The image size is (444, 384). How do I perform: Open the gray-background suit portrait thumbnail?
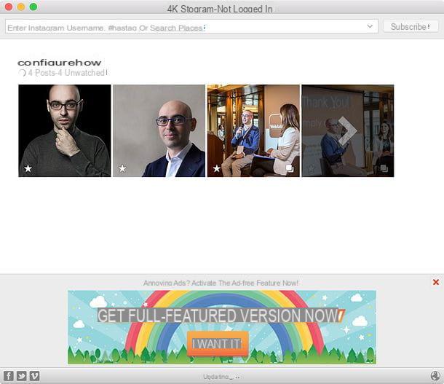click(x=159, y=130)
